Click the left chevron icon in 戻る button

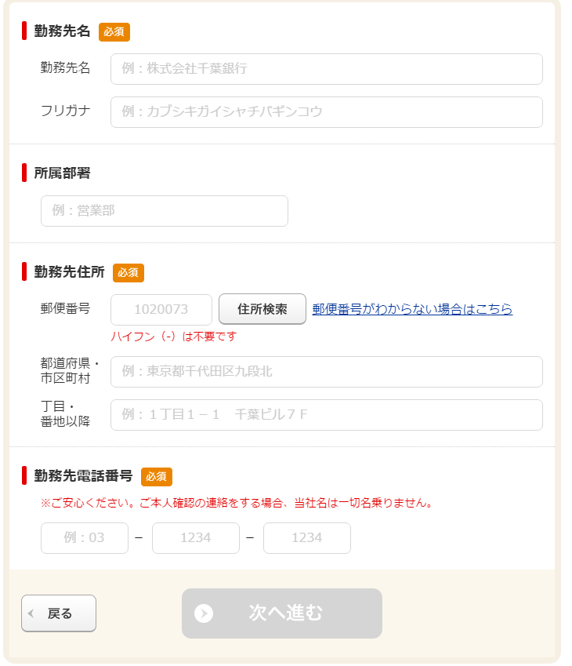click(x=30, y=614)
